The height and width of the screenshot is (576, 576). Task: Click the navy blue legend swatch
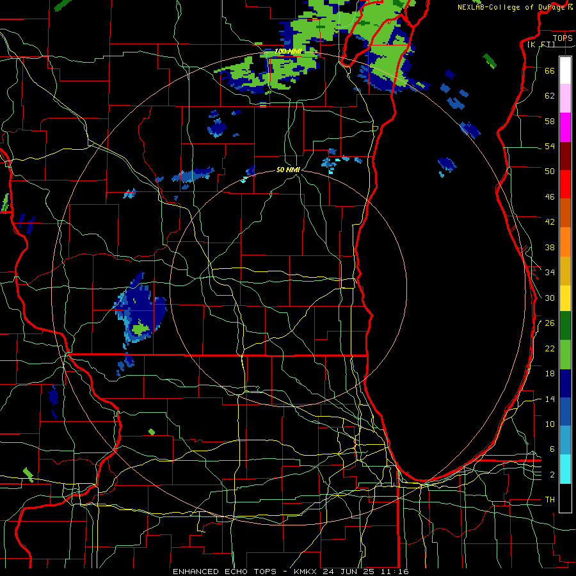click(x=565, y=383)
